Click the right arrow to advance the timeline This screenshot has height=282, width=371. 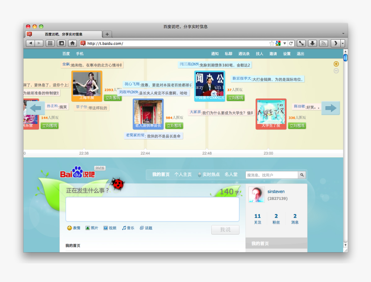(330, 108)
